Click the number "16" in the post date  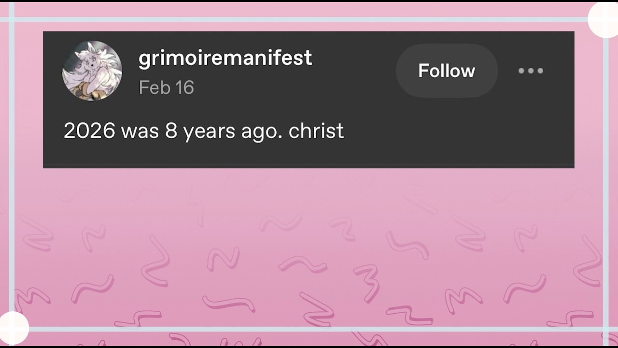click(184, 87)
